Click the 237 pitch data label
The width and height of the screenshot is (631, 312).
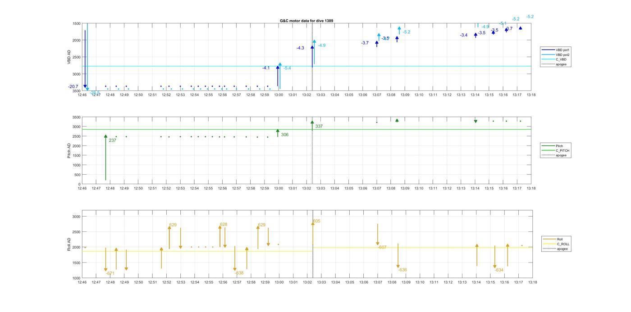112,140
